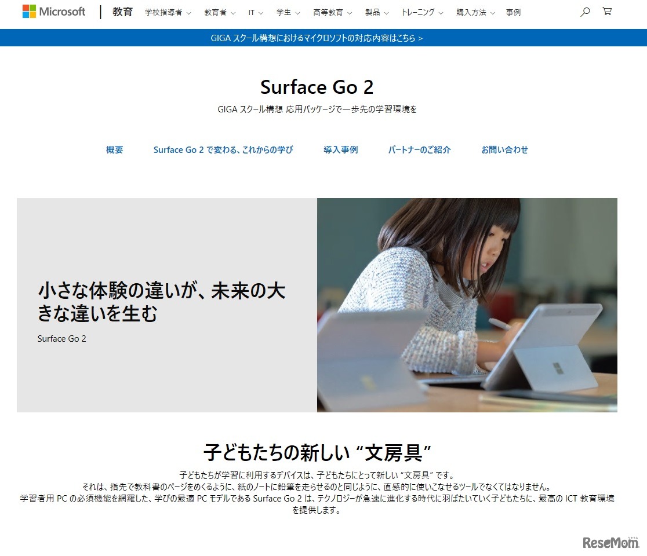Select the 教育 menu item

[x=122, y=12]
